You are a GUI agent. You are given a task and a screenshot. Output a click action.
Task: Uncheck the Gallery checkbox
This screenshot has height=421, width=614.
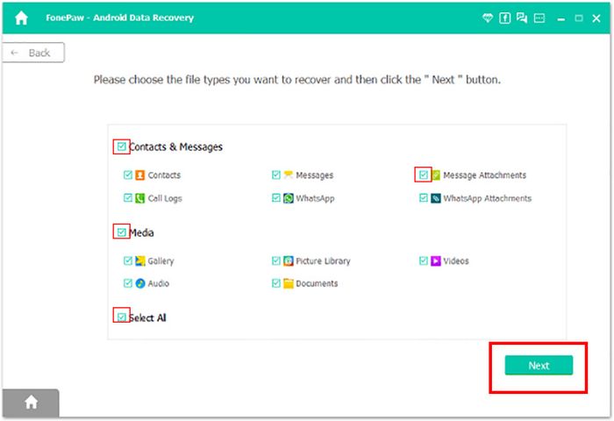(x=128, y=260)
